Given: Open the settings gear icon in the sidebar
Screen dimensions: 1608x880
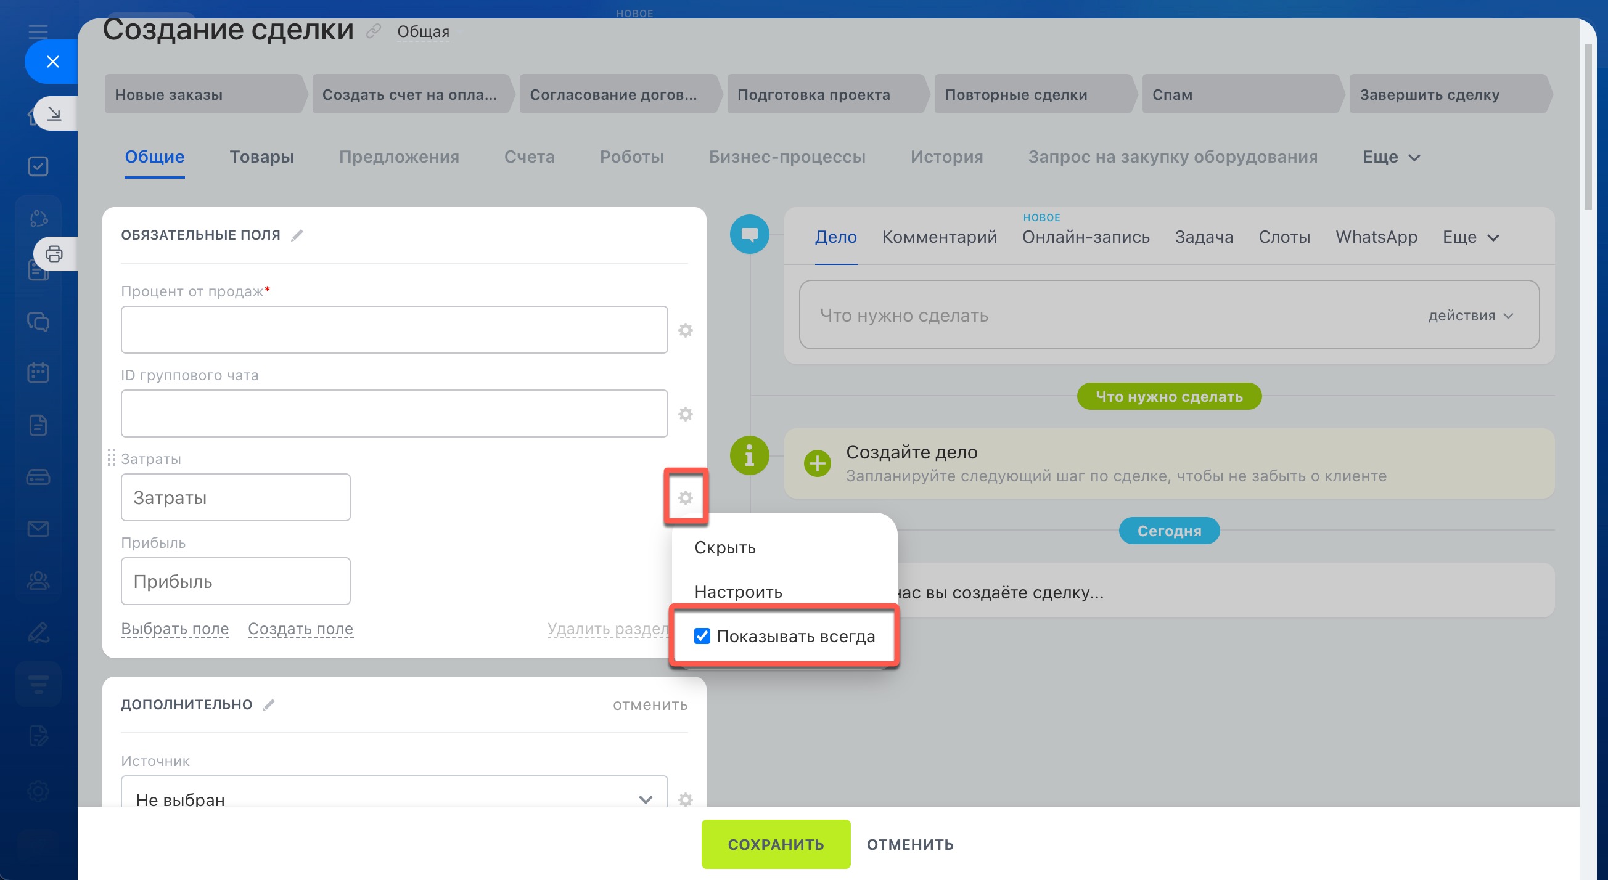Looking at the screenshot, I should [x=38, y=791].
